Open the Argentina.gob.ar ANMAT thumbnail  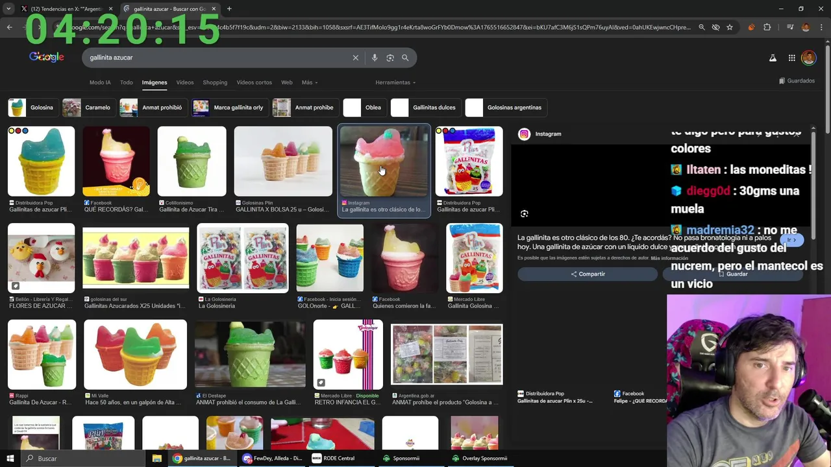(447, 354)
